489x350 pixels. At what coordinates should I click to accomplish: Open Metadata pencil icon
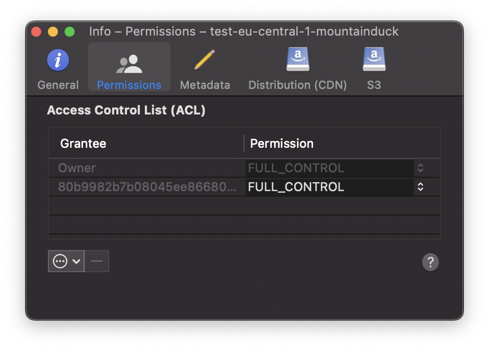[204, 59]
